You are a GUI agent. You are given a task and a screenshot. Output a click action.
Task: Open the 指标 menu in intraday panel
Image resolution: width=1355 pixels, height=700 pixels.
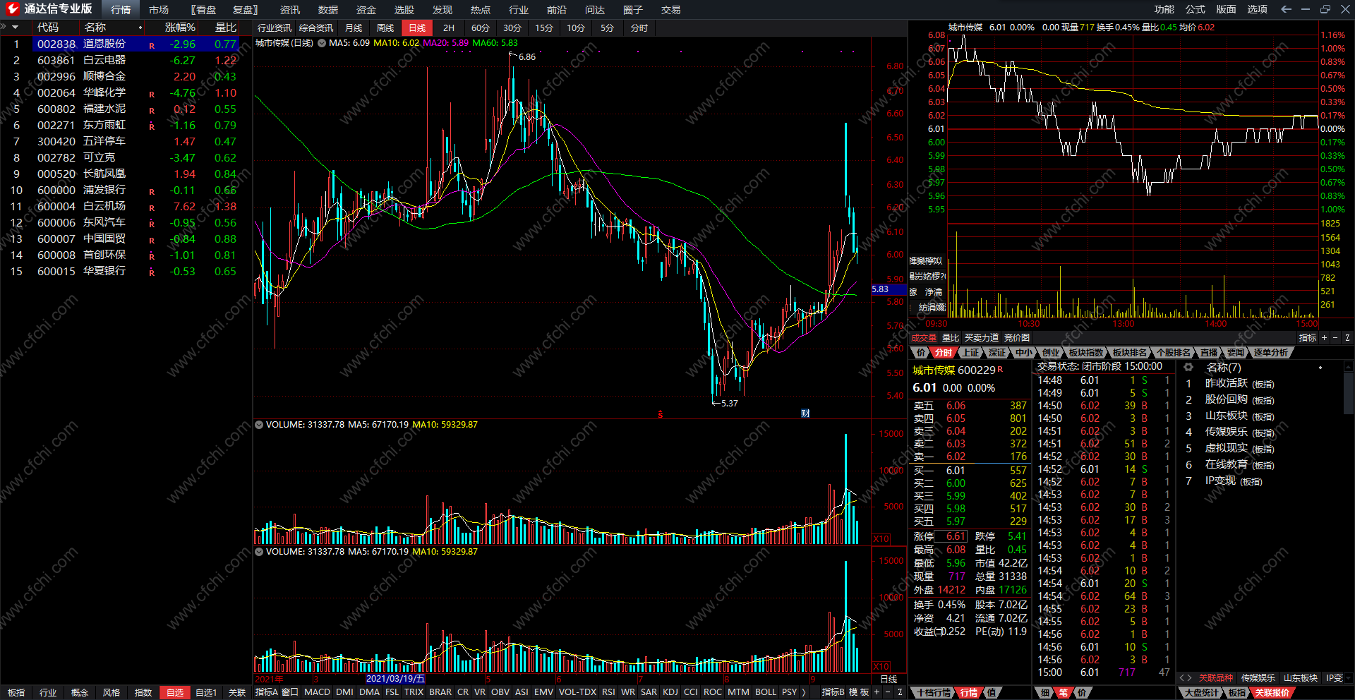[1308, 338]
